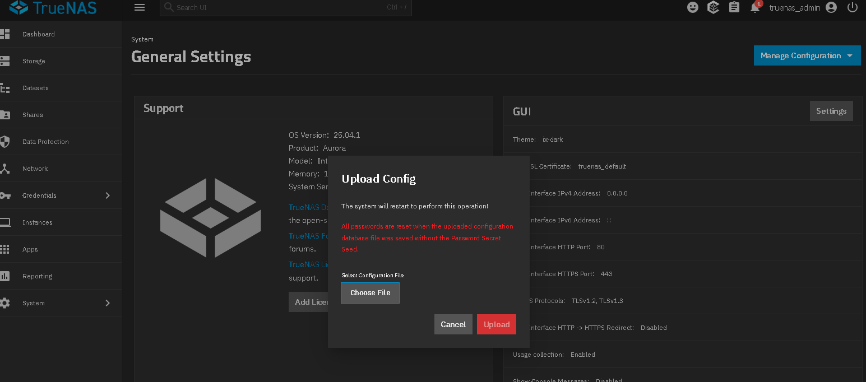This screenshot has width=866, height=382.
Task: Toggle the hamburger sidebar menu
Action: pos(140,7)
